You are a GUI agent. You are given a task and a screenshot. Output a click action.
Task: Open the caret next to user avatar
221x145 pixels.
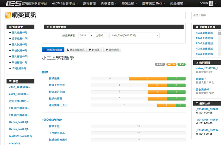(215, 3)
